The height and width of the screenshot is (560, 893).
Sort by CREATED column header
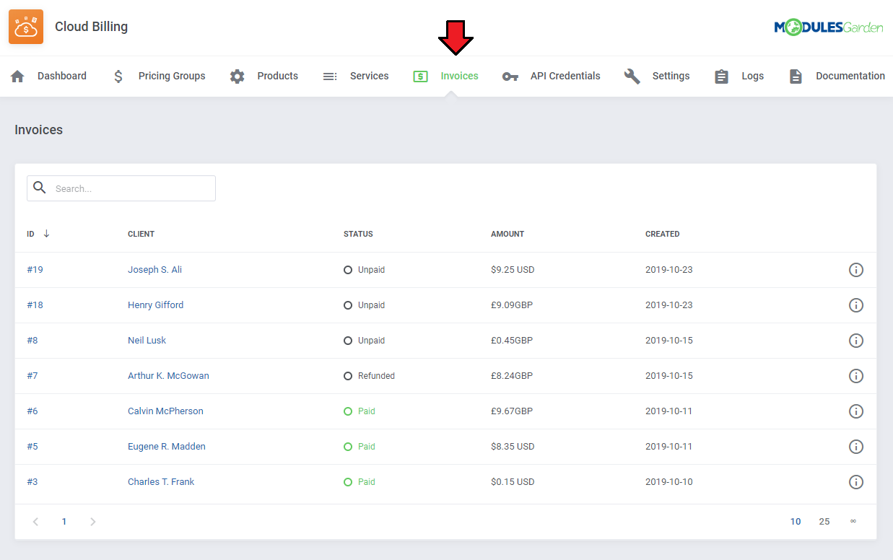click(x=662, y=234)
